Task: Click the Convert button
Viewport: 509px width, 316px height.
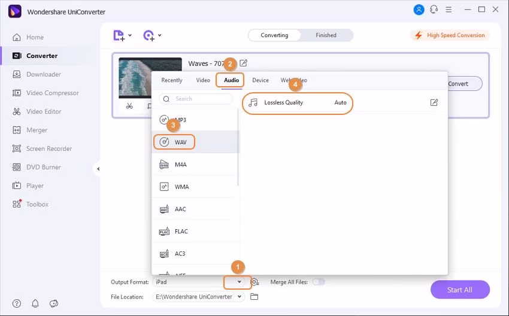Action: (x=465, y=84)
